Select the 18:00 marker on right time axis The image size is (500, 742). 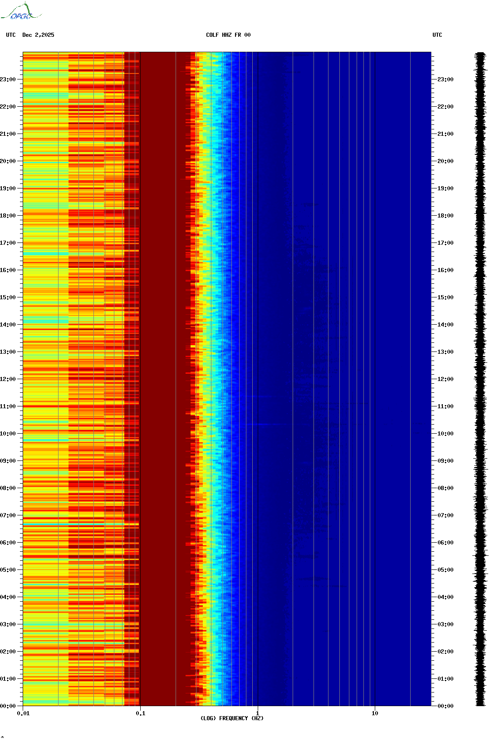445,216
